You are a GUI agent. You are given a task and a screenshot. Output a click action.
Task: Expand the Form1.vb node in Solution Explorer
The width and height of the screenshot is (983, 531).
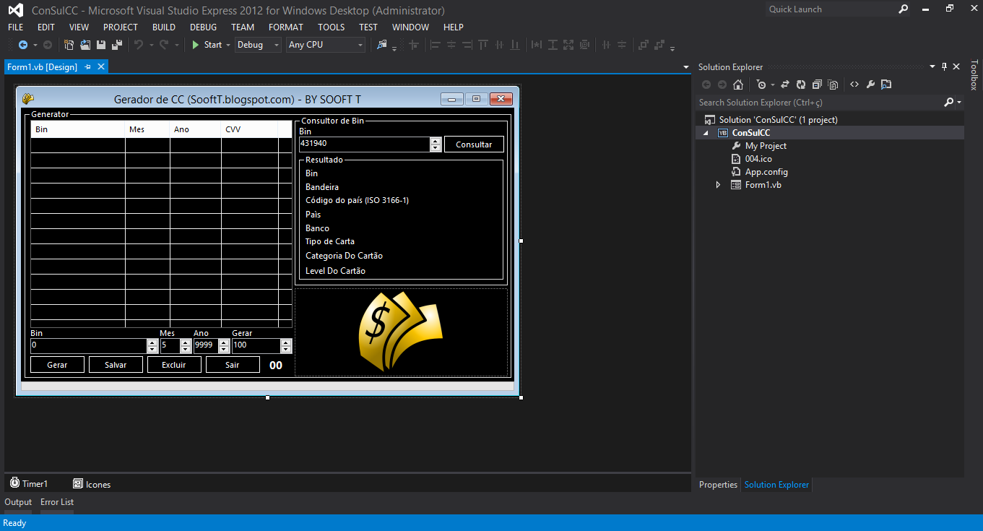pos(717,184)
